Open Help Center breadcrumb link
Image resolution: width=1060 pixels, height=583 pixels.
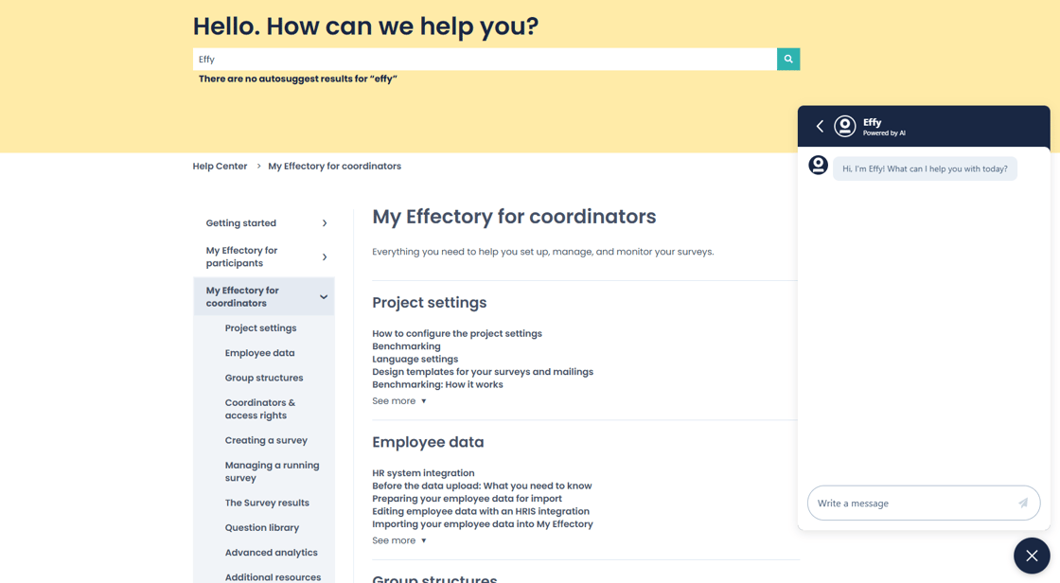pos(220,167)
